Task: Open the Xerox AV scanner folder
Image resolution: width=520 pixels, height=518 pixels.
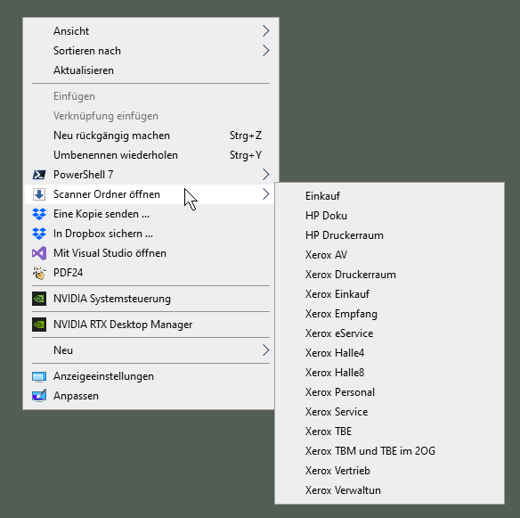Action: pyautogui.click(x=389, y=255)
